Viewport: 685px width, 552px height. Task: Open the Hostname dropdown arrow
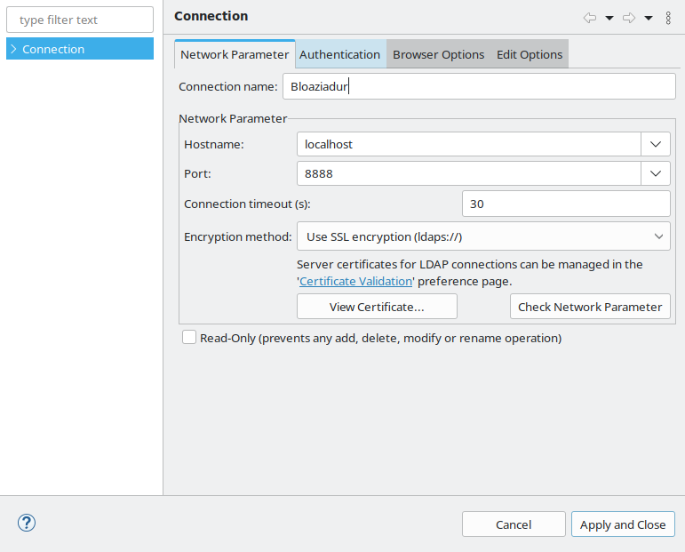[656, 144]
